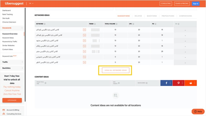The image size is (206, 116).
Task: Click the orange Upgrade button
Action: pyautogui.click(x=12, y=100)
